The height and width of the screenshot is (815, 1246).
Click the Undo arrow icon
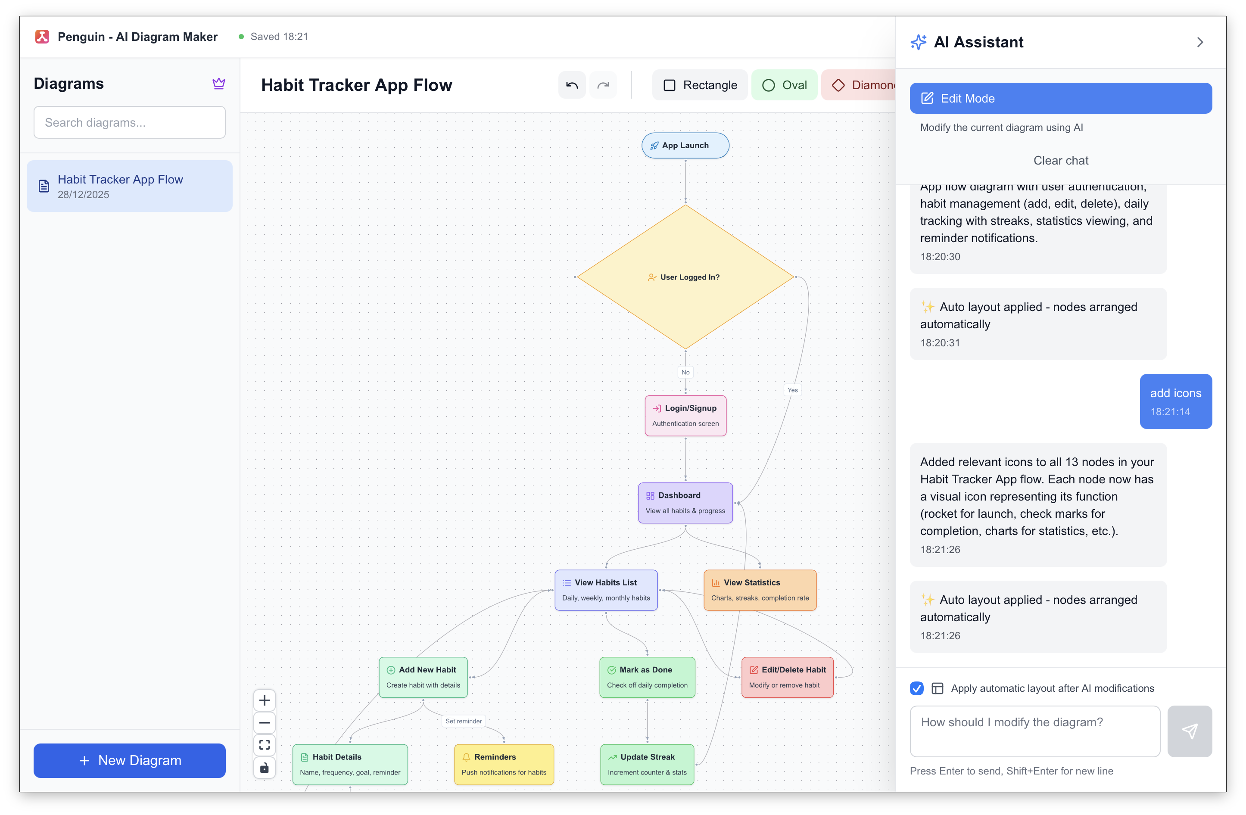coord(572,85)
